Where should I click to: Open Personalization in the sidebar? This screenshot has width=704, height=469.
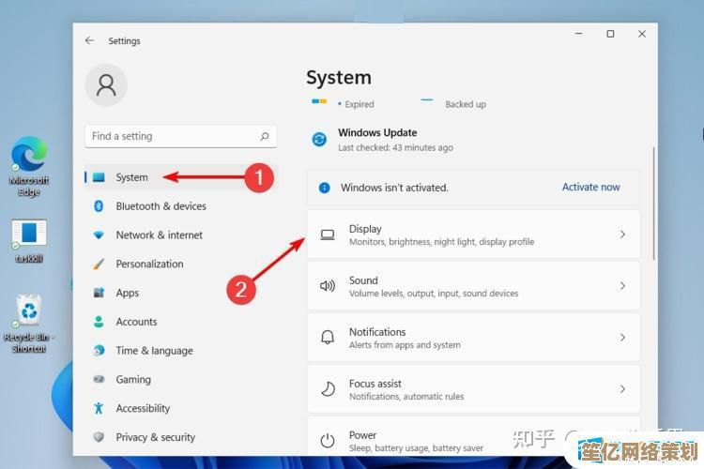[149, 265]
